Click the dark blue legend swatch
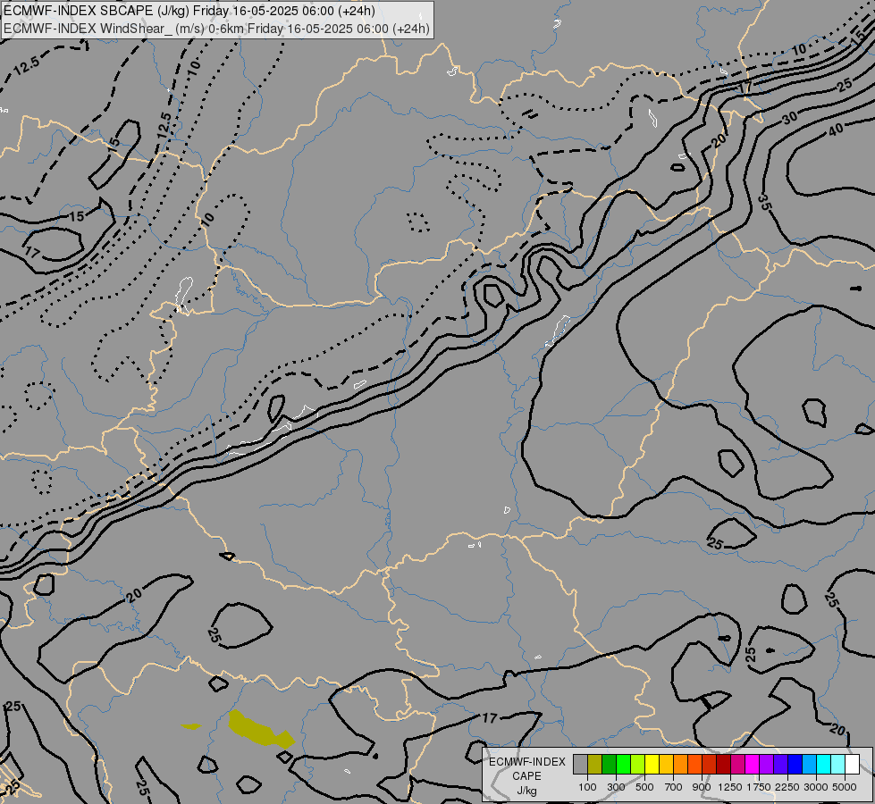The width and height of the screenshot is (875, 804). coord(795,764)
